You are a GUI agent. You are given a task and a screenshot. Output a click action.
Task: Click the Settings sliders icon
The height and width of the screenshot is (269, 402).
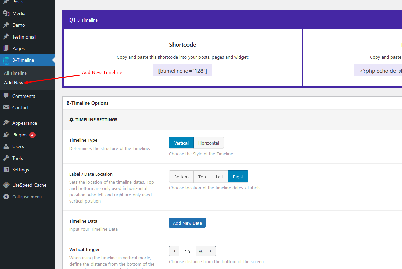pyautogui.click(x=6, y=169)
